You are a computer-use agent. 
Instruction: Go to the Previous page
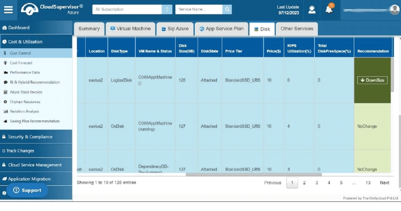[273, 183]
